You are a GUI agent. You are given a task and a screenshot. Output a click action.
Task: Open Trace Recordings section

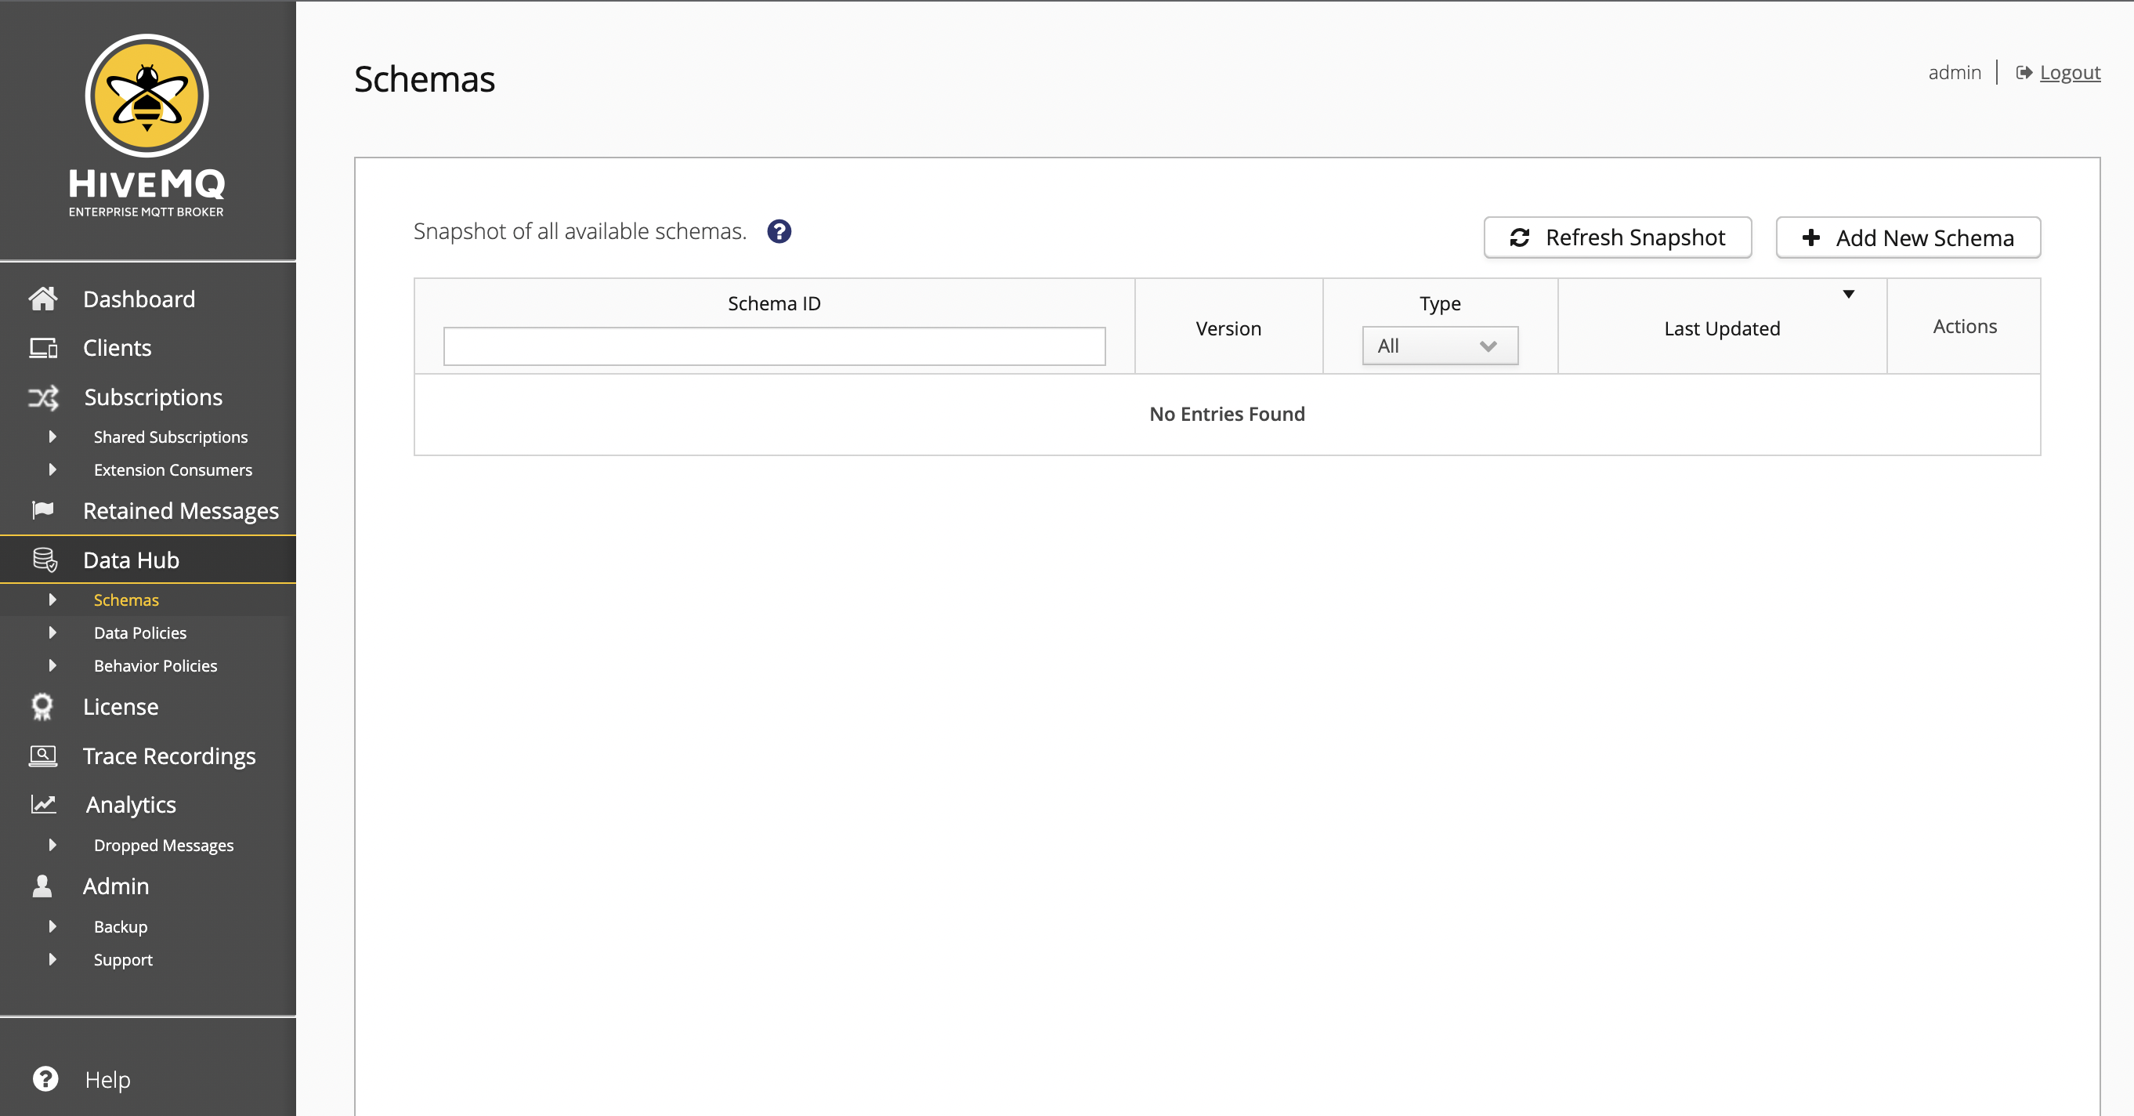[169, 755]
